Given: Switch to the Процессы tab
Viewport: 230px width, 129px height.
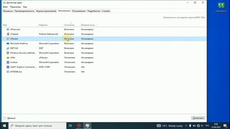Looking at the screenshot, I should [8, 11].
